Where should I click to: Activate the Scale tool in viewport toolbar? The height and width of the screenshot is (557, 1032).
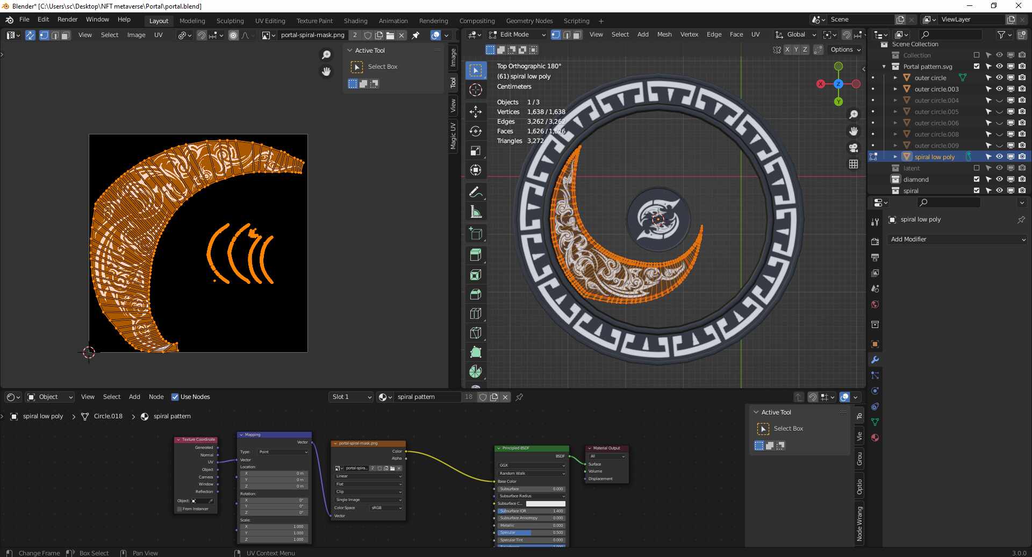point(476,151)
